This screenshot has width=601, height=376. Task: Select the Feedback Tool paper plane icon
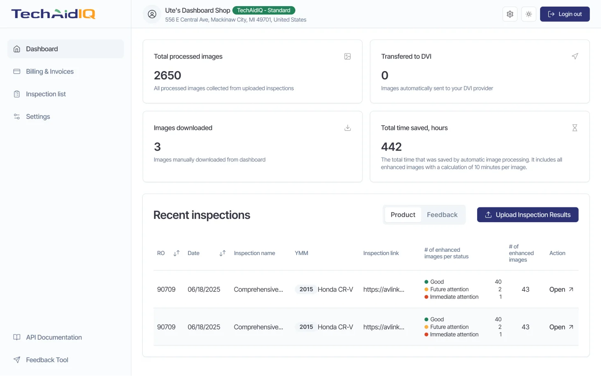tap(16, 360)
